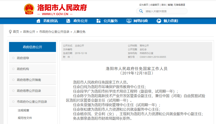Image resolution: width=216 pixels, height=124 pixels.
Task: Click the grid icon beside 公共服务
Action: coord(98,21)
